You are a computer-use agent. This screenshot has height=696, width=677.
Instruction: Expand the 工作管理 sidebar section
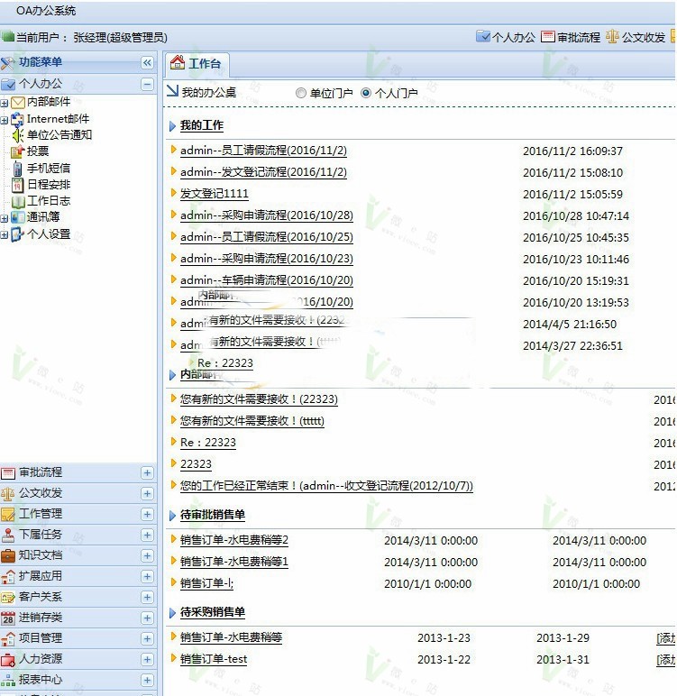147,514
